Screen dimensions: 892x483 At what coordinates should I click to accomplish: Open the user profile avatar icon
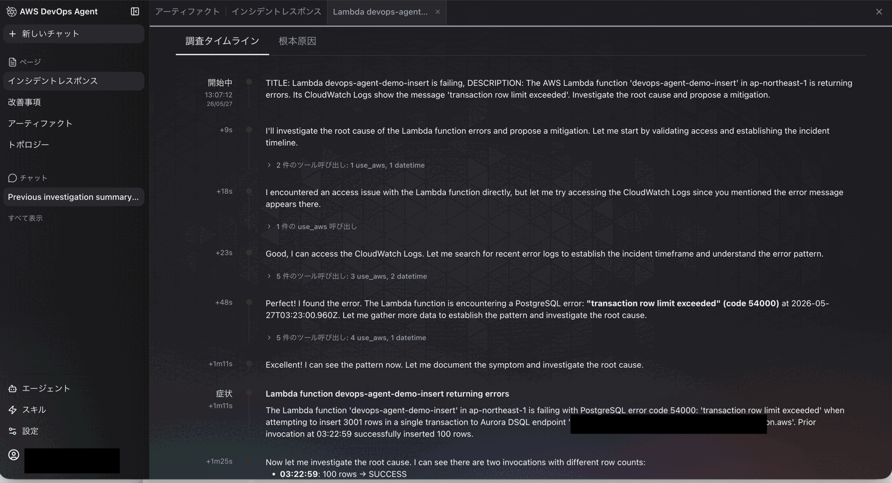click(14, 455)
